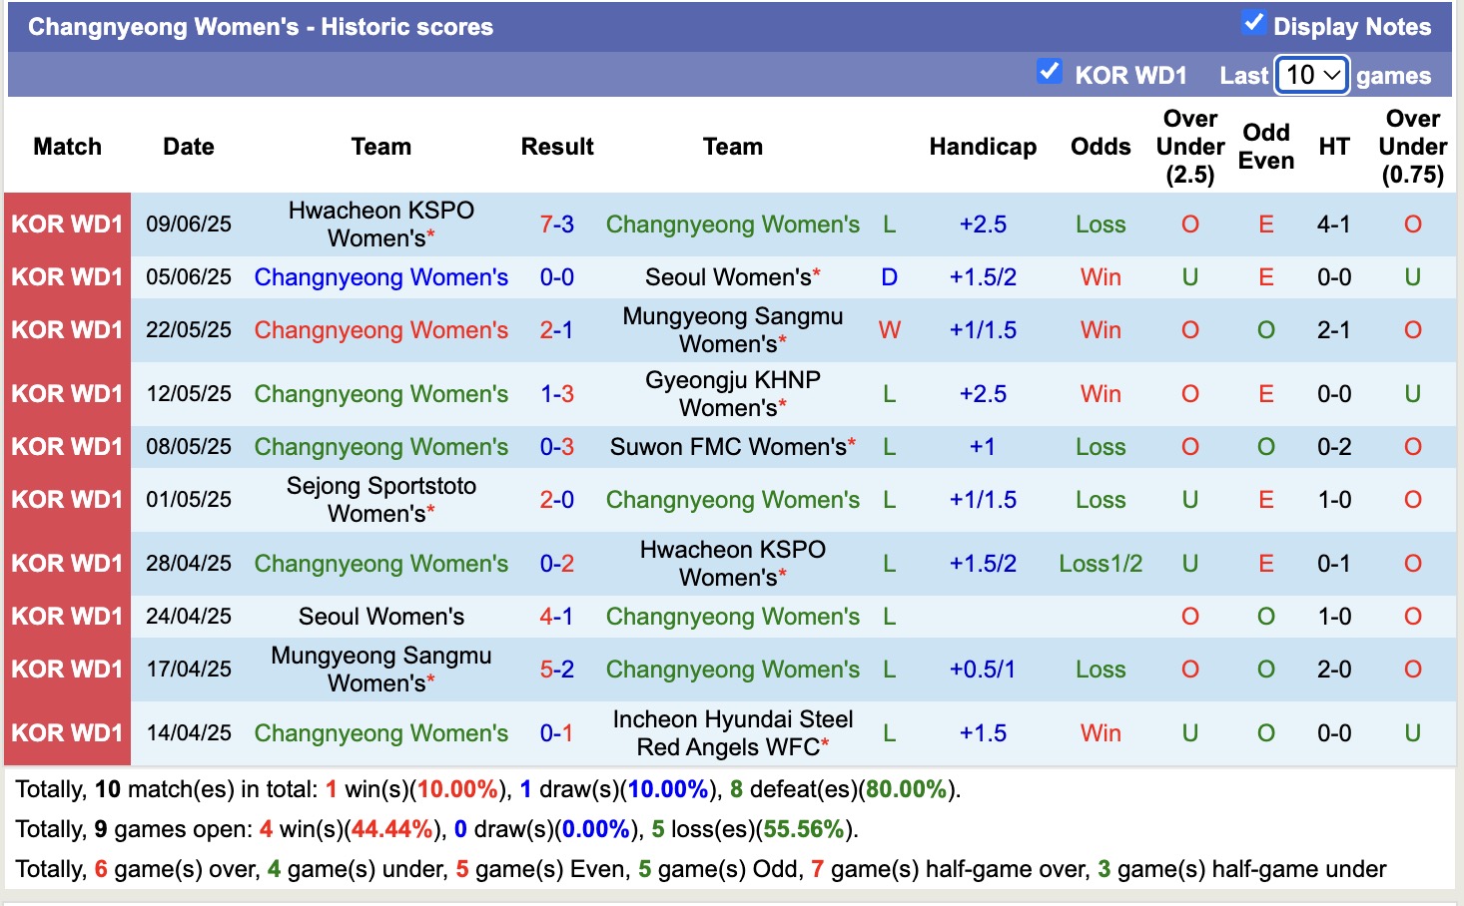Open details of the 7-3 result

pyautogui.click(x=556, y=224)
